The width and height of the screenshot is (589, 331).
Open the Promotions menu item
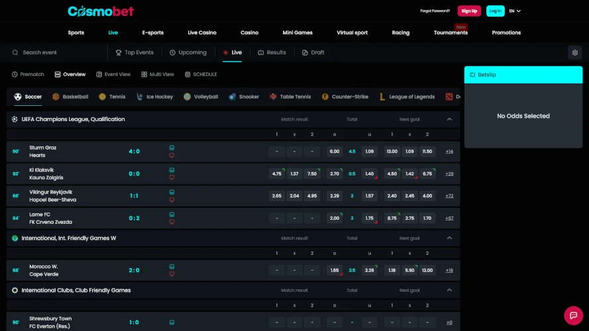(506, 32)
